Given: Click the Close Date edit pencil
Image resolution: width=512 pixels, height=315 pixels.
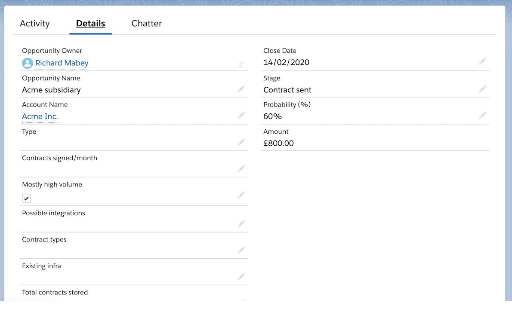Looking at the screenshot, I should click(483, 61).
